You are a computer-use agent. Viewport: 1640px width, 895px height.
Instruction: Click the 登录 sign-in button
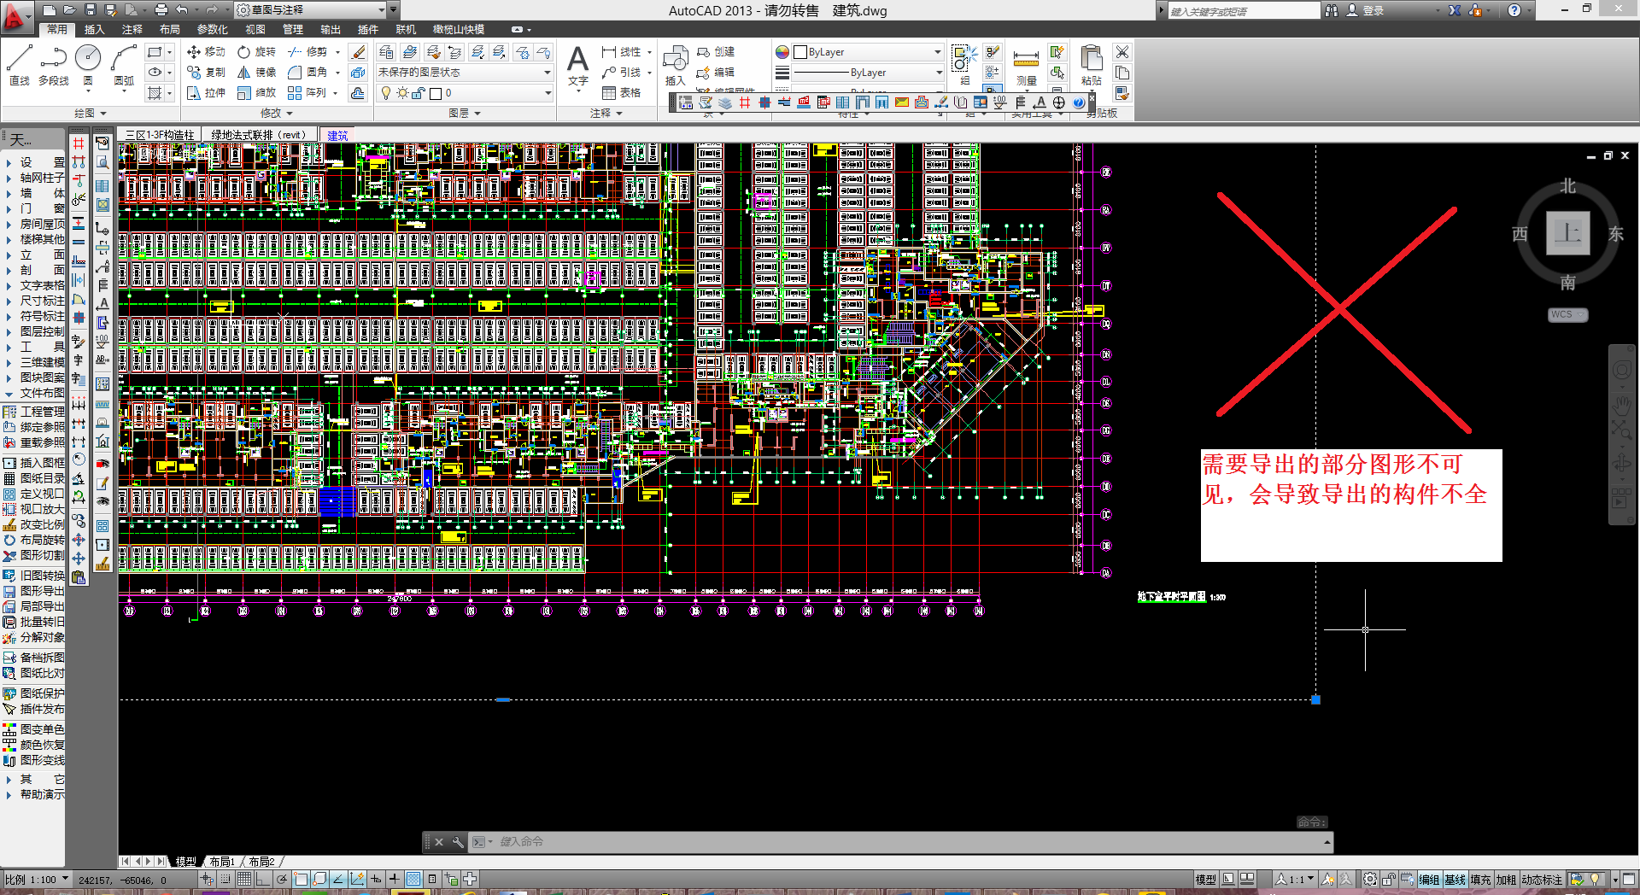coord(1365,10)
